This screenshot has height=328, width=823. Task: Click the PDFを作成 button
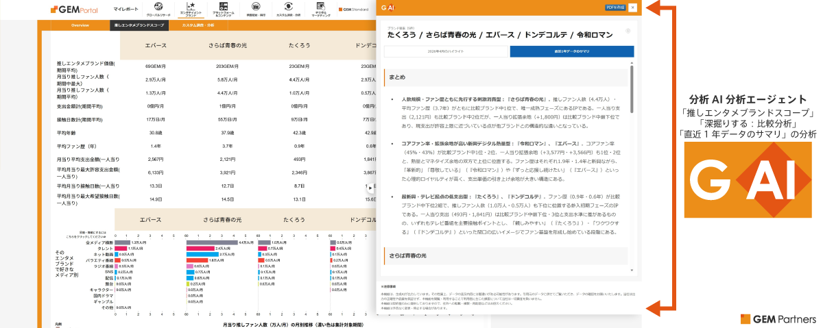615,7
